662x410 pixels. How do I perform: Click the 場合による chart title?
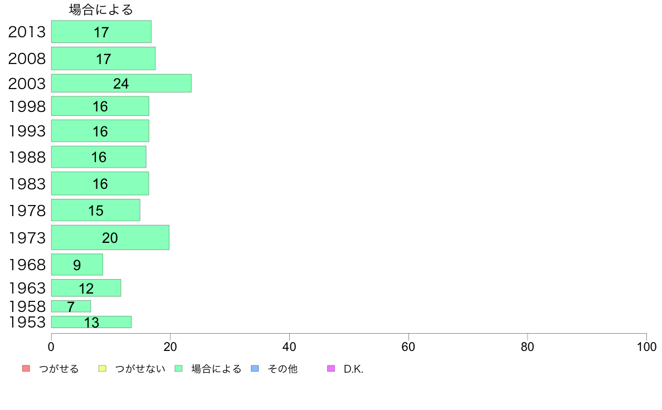click(101, 9)
